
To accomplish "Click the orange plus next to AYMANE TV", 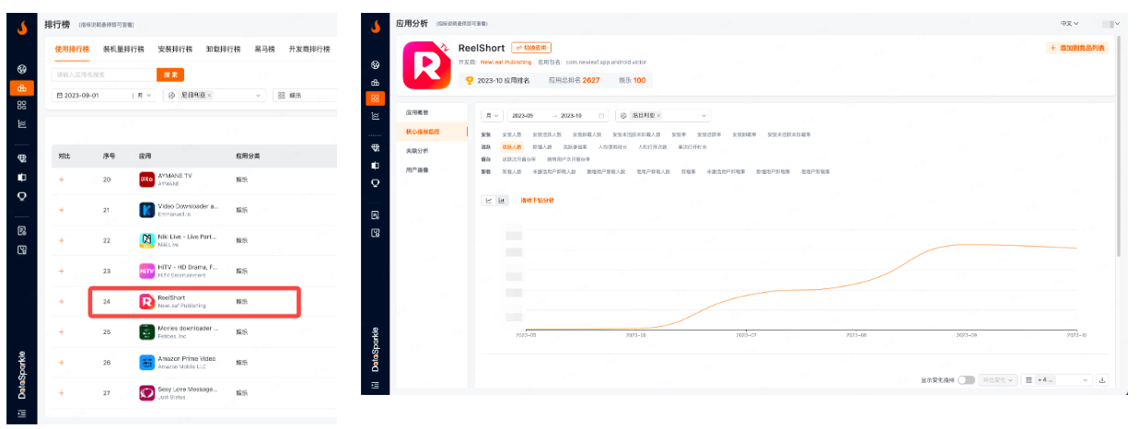I will click(62, 180).
